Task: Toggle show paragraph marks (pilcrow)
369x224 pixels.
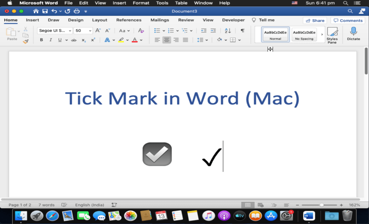Action: click(243, 31)
